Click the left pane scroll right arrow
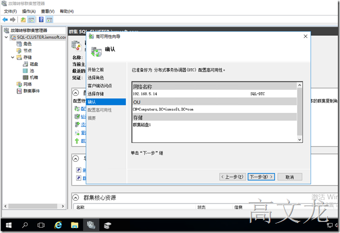340x233 pixels. [63, 206]
